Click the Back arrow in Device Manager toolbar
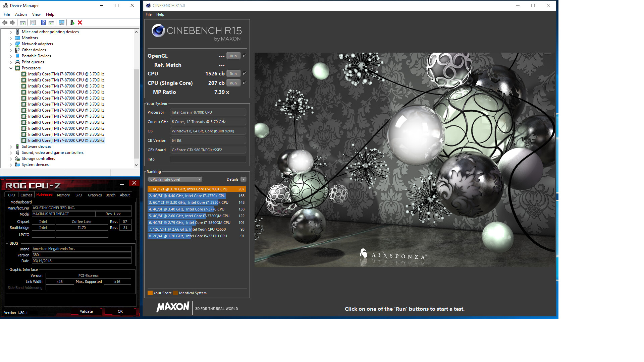The width and height of the screenshot is (644, 362). click(x=5, y=22)
